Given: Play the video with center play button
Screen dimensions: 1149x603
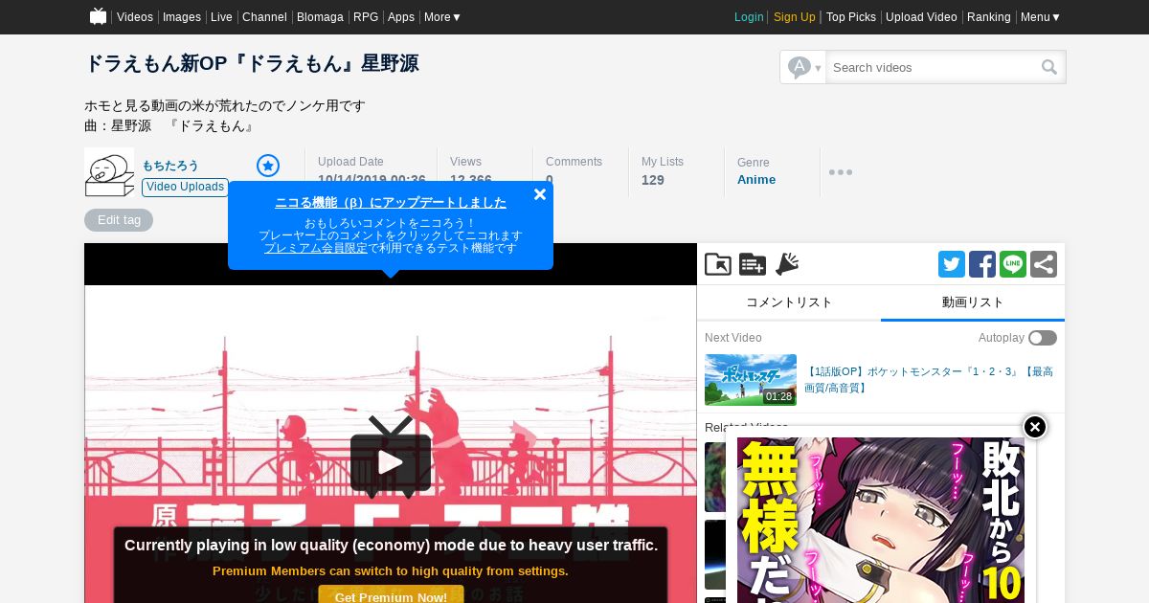Looking at the screenshot, I should (391, 462).
